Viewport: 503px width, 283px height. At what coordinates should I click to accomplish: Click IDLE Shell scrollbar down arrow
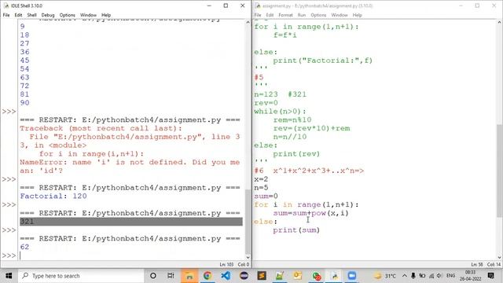click(x=248, y=257)
